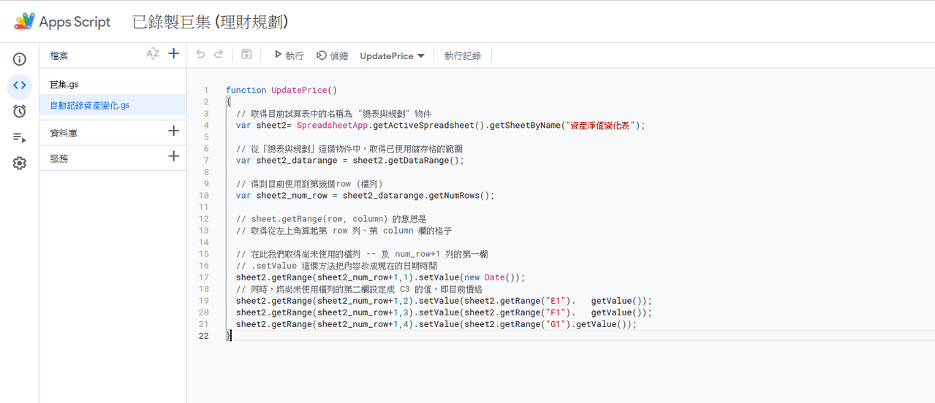The height and width of the screenshot is (403, 935).
Task: Open Project Settings gear icon
Action: point(20,164)
